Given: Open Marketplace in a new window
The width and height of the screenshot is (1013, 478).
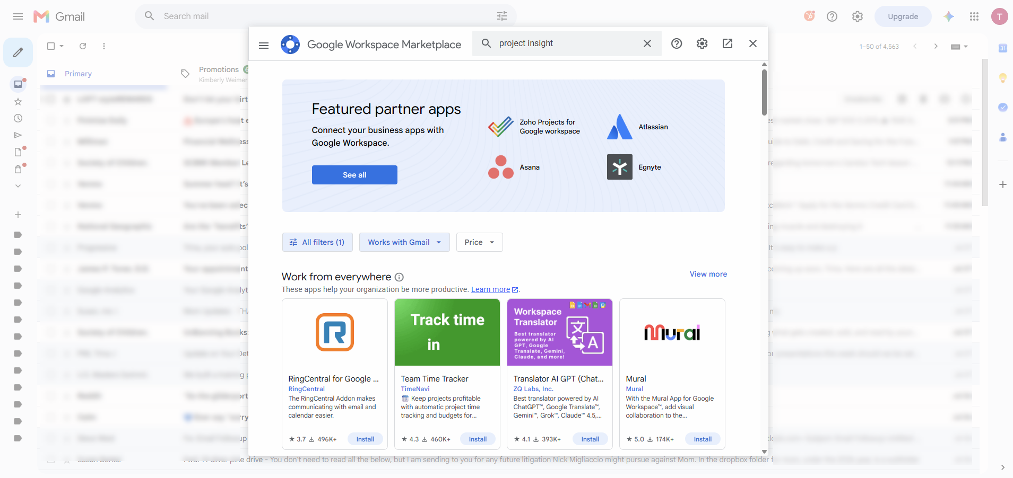Looking at the screenshot, I should pos(728,43).
